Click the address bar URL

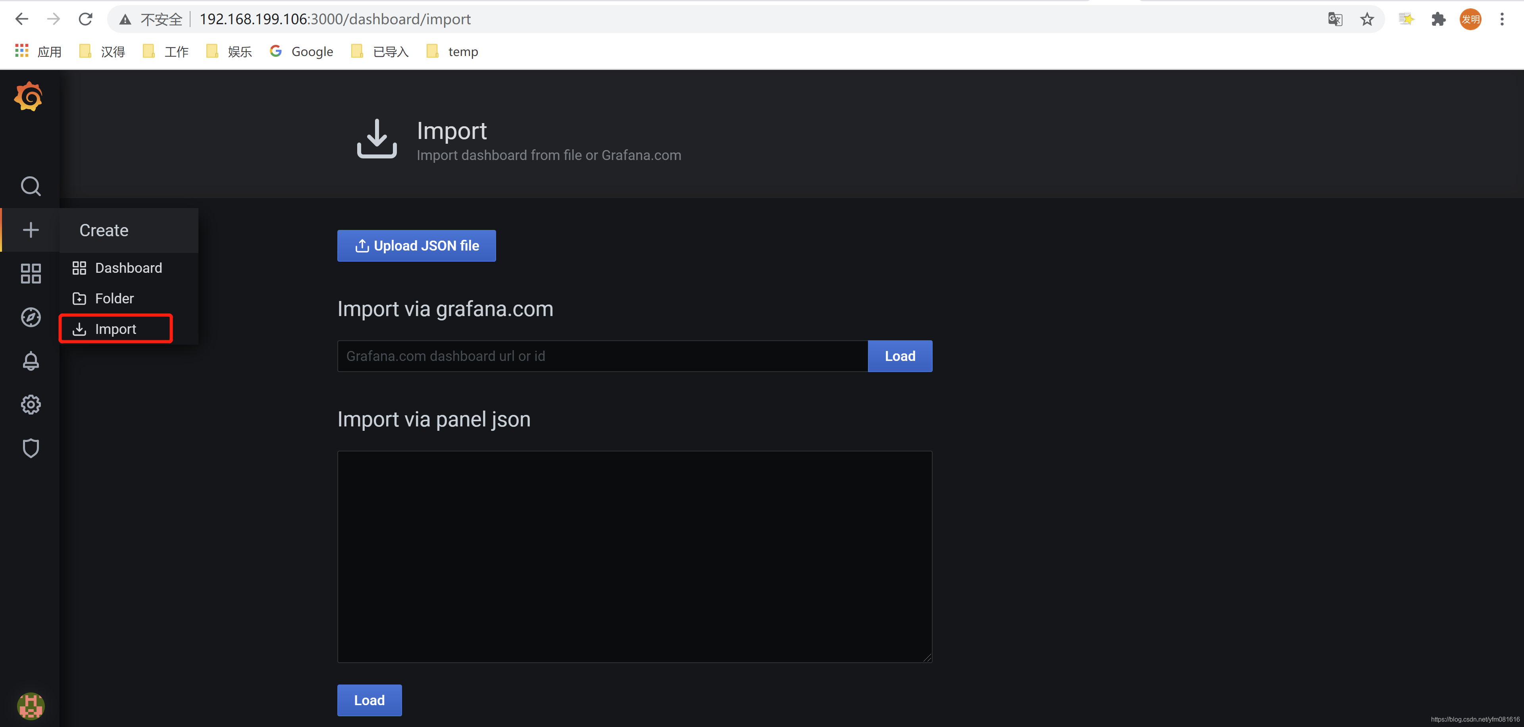click(x=335, y=19)
